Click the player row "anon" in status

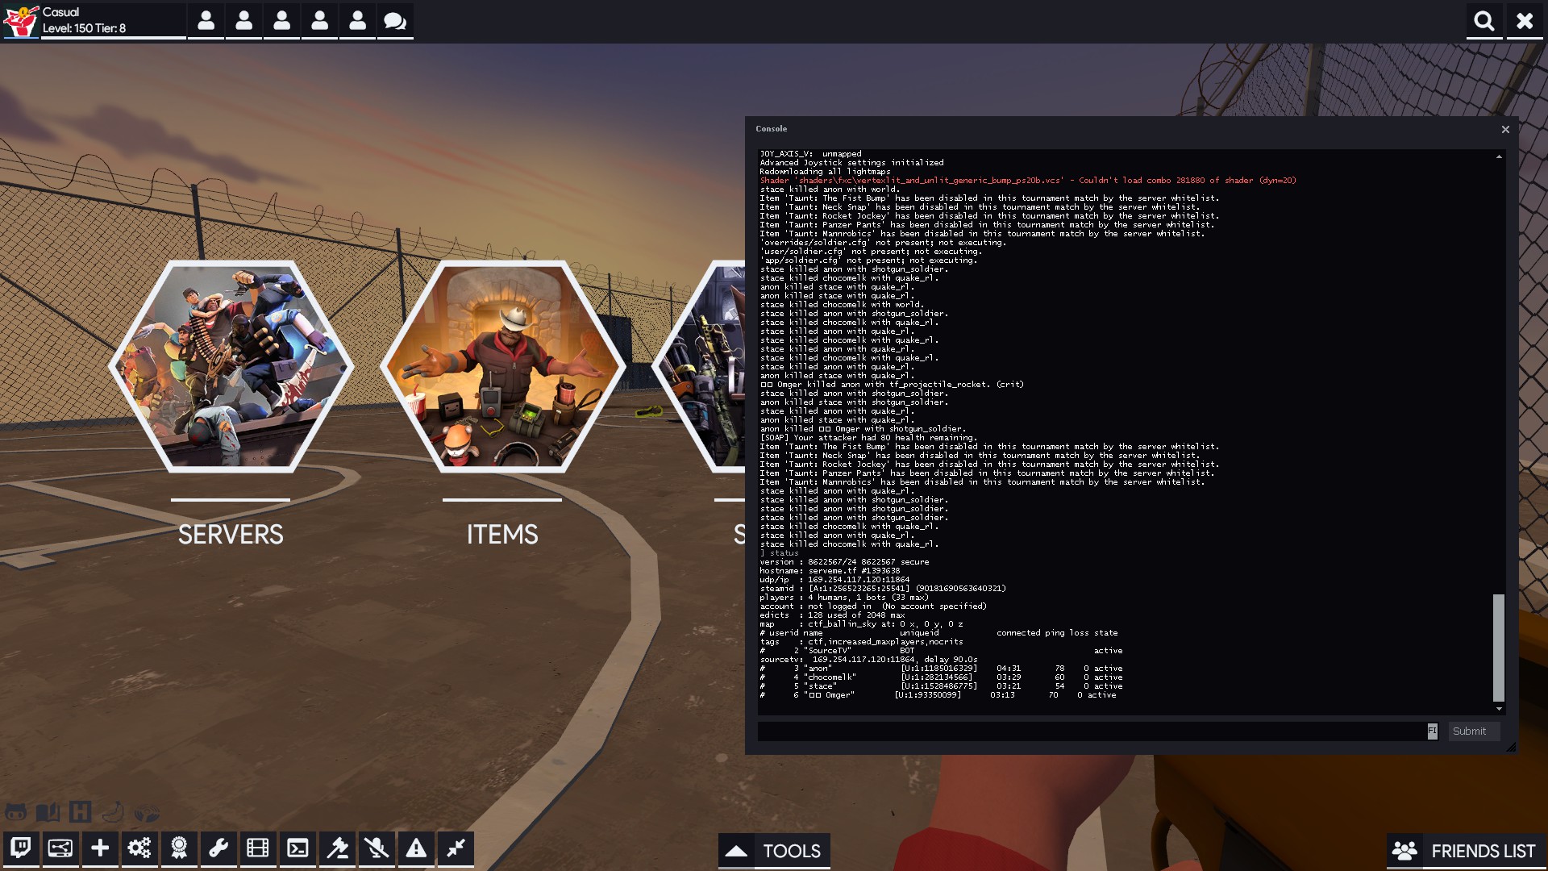[x=941, y=669]
